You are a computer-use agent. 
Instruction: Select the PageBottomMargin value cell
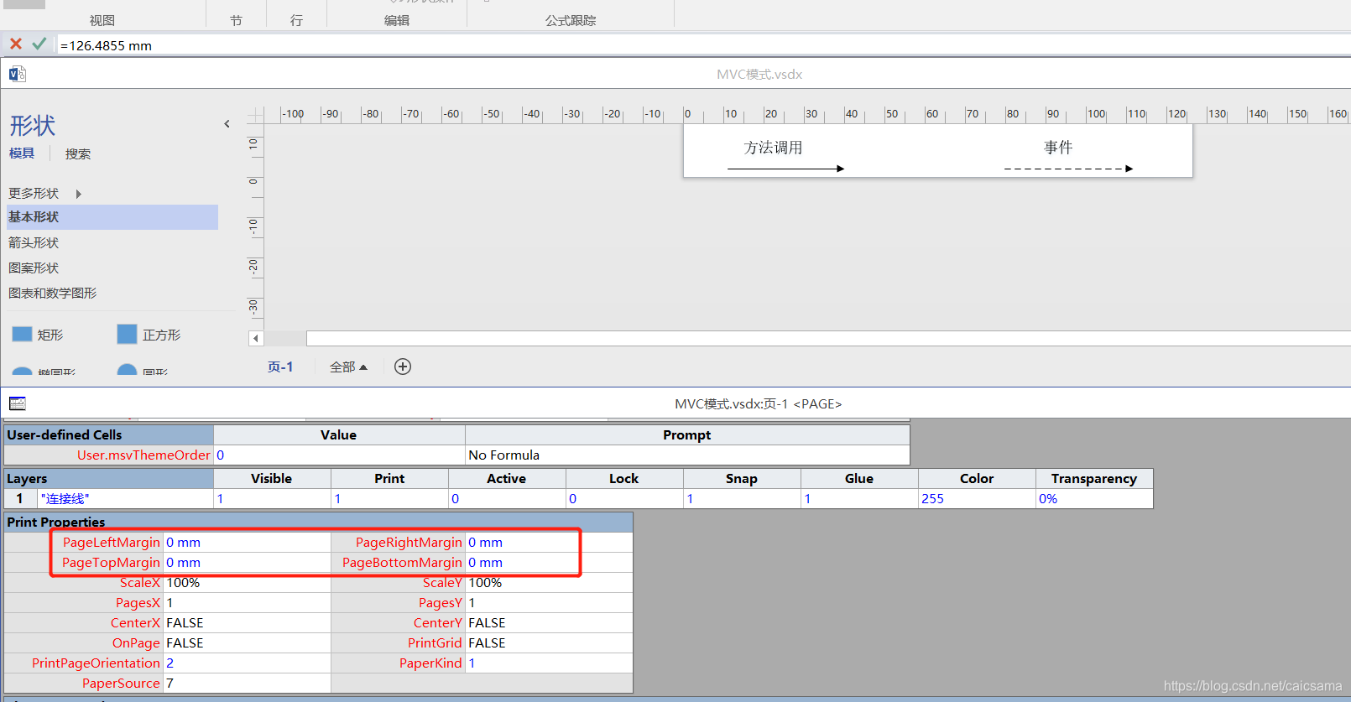click(549, 562)
